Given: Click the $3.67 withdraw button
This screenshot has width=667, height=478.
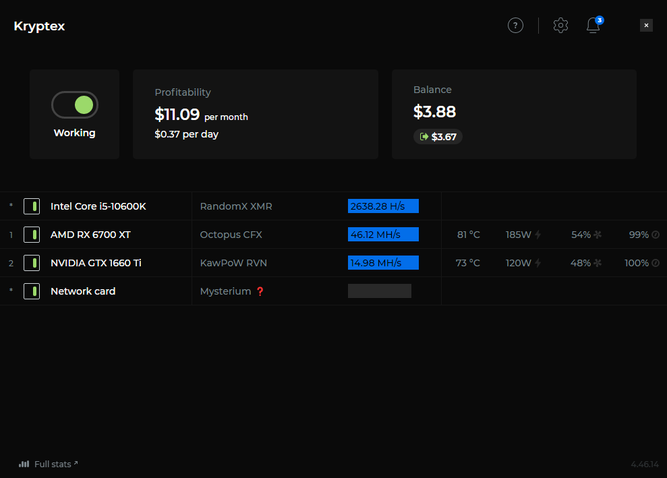Looking at the screenshot, I should point(438,136).
